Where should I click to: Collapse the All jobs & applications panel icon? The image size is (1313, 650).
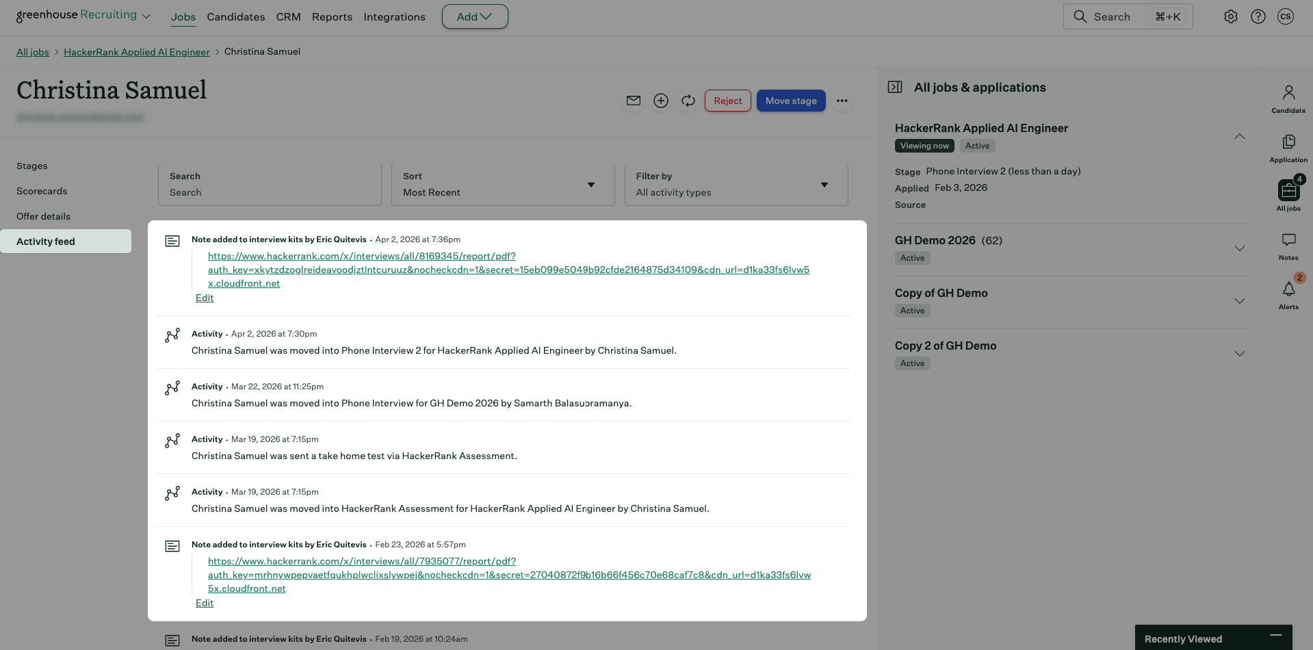tap(895, 87)
